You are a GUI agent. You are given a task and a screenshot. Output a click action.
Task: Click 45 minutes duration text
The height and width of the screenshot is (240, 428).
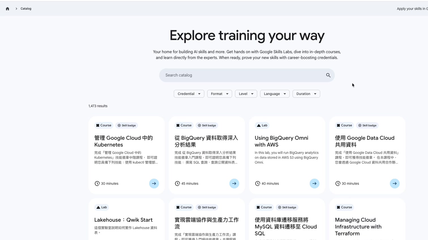click(x=190, y=184)
